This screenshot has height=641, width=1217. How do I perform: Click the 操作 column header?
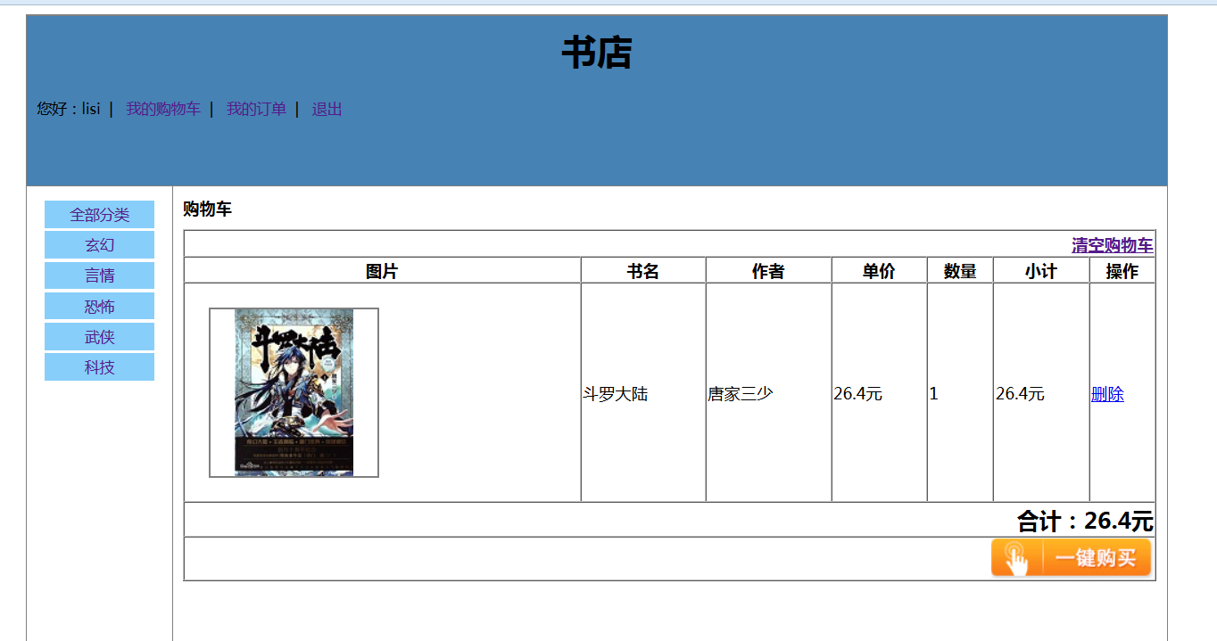[x=1122, y=271]
